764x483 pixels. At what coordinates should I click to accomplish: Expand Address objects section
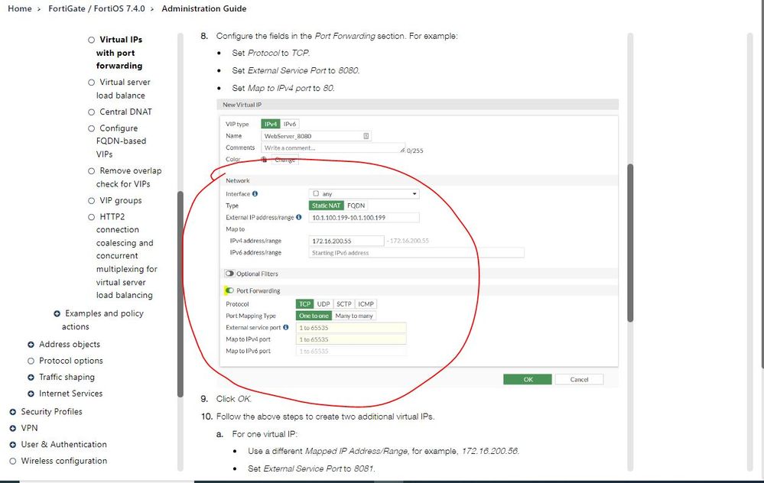pos(31,345)
